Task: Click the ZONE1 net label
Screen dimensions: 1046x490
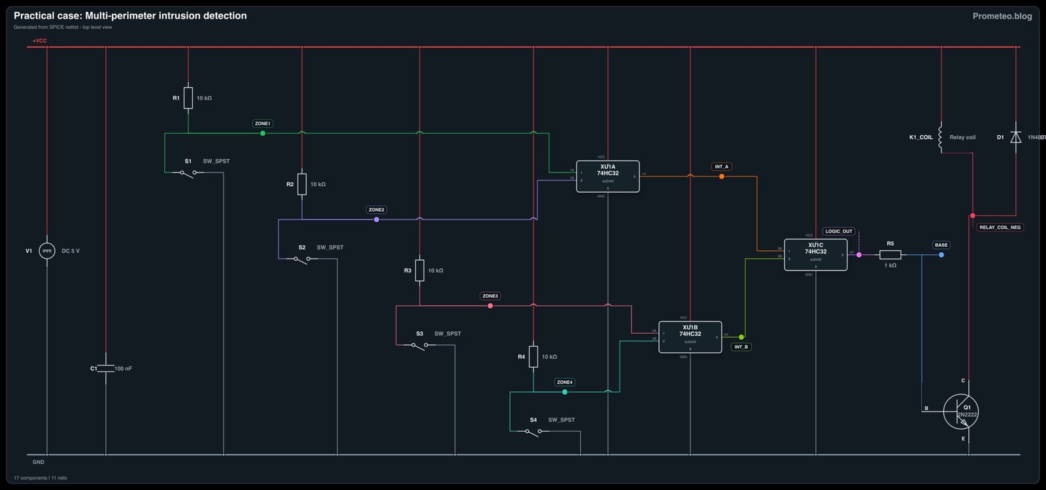Action: [x=263, y=123]
